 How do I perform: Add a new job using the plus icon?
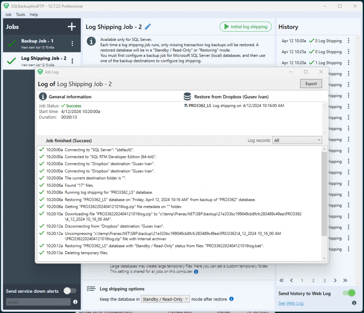(x=71, y=27)
